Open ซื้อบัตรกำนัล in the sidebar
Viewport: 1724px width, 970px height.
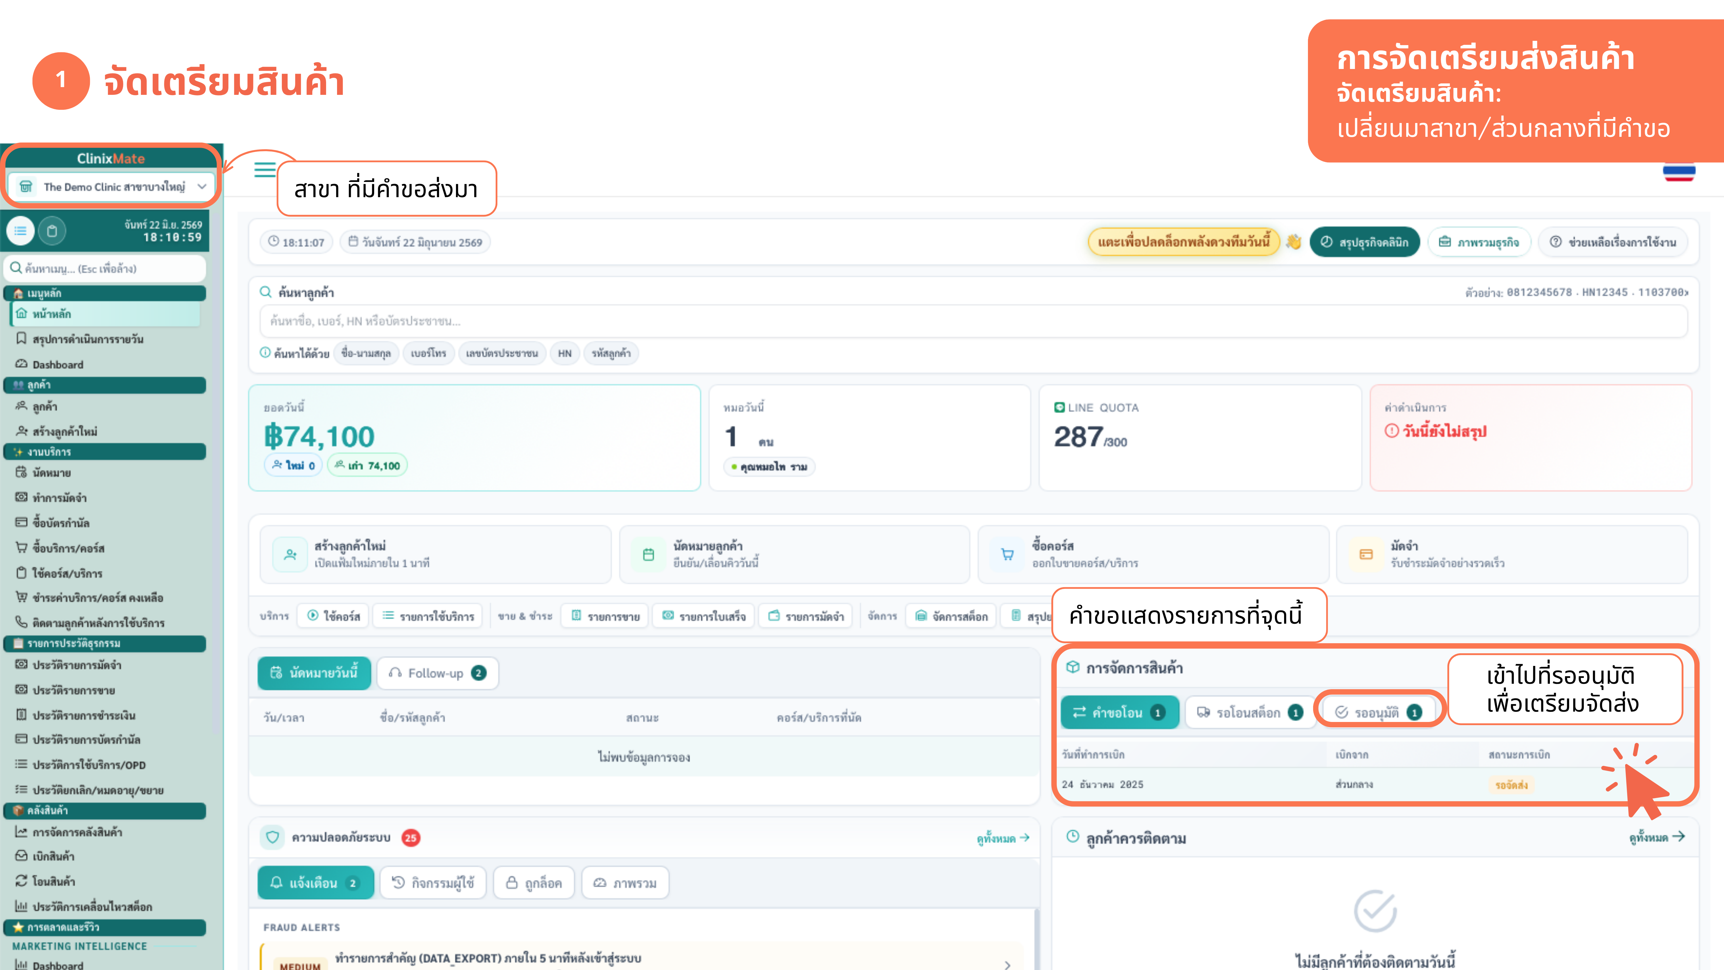[x=53, y=523]
